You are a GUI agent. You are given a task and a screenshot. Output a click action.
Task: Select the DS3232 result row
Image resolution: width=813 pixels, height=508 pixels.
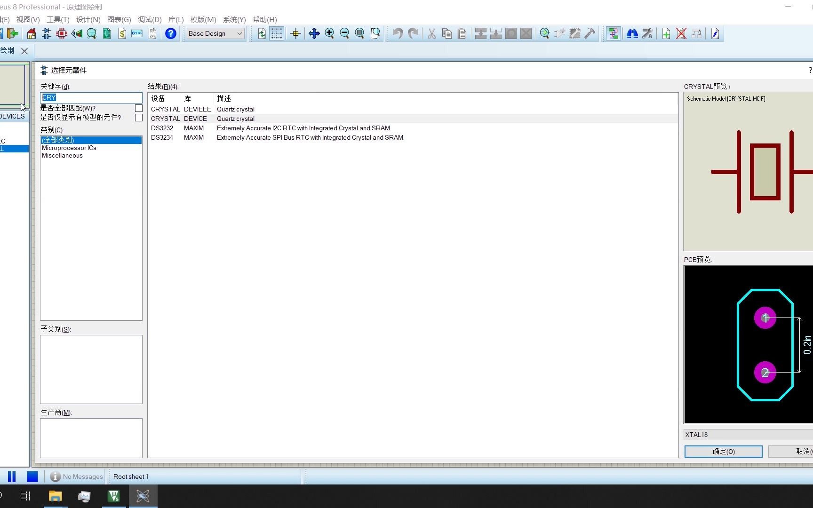pos(413,128)
